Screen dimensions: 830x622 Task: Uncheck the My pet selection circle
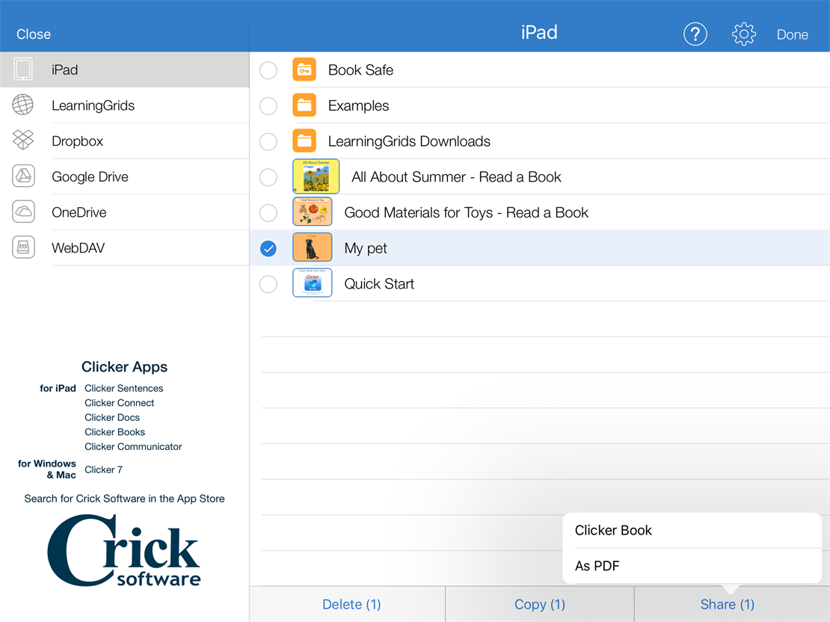[x=268, y=248]
